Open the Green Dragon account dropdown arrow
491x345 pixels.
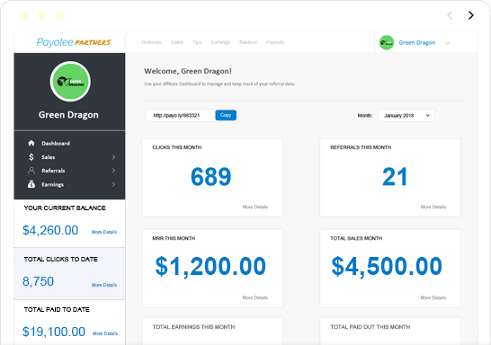click(447, 43)
